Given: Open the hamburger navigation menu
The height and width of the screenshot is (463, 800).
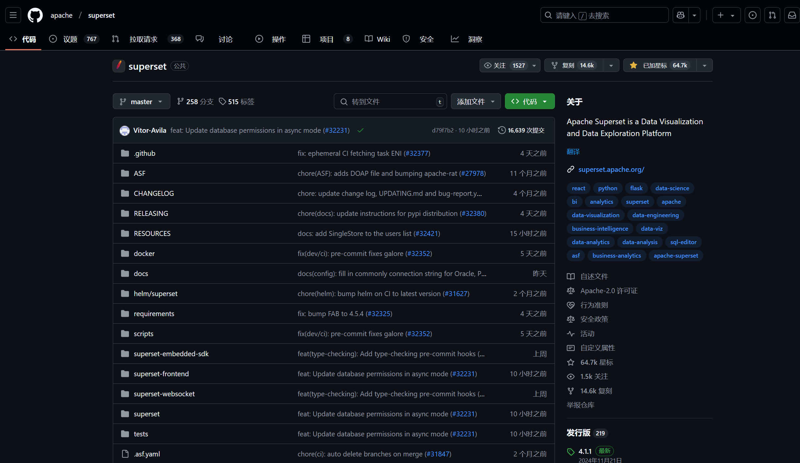Looking at the screenshot, I should pos(13,15).
